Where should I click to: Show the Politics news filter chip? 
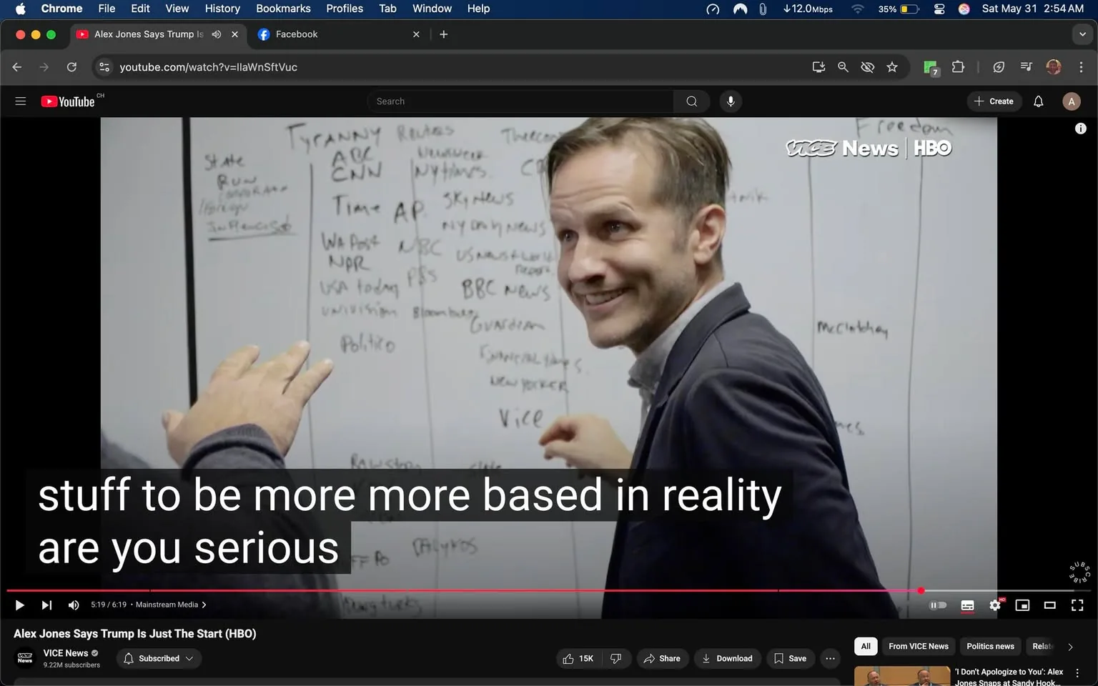[990, 646]
